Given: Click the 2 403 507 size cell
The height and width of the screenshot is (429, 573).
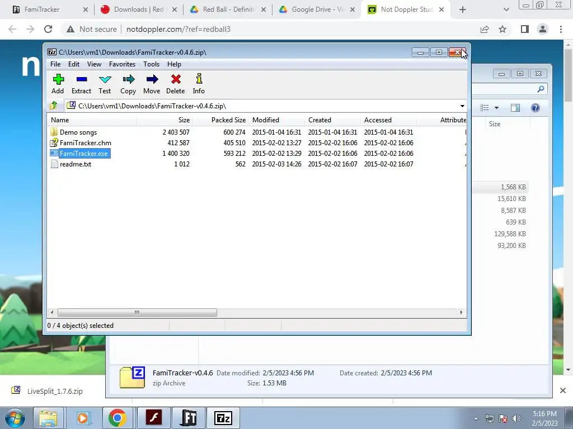Looking at the screenshot, I should pyautogui.click(x=176, y=132).
